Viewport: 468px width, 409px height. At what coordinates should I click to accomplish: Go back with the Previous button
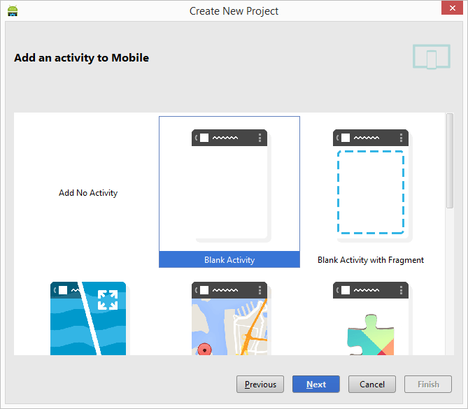click(260, 384)
